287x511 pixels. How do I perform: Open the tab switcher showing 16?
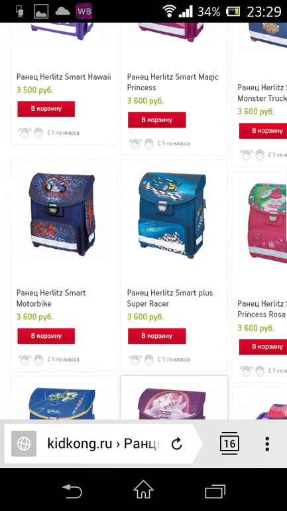229,443
